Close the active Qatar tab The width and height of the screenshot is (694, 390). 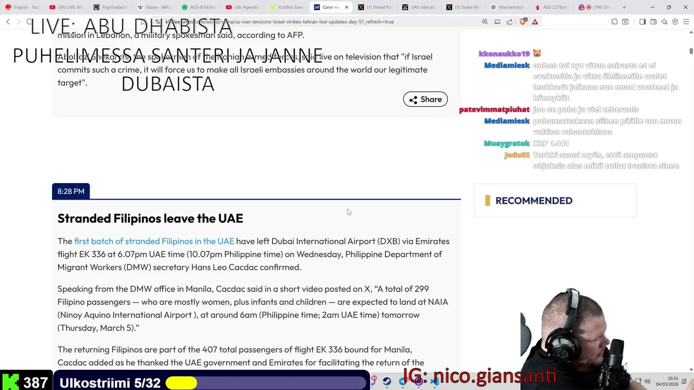(346, 7)
